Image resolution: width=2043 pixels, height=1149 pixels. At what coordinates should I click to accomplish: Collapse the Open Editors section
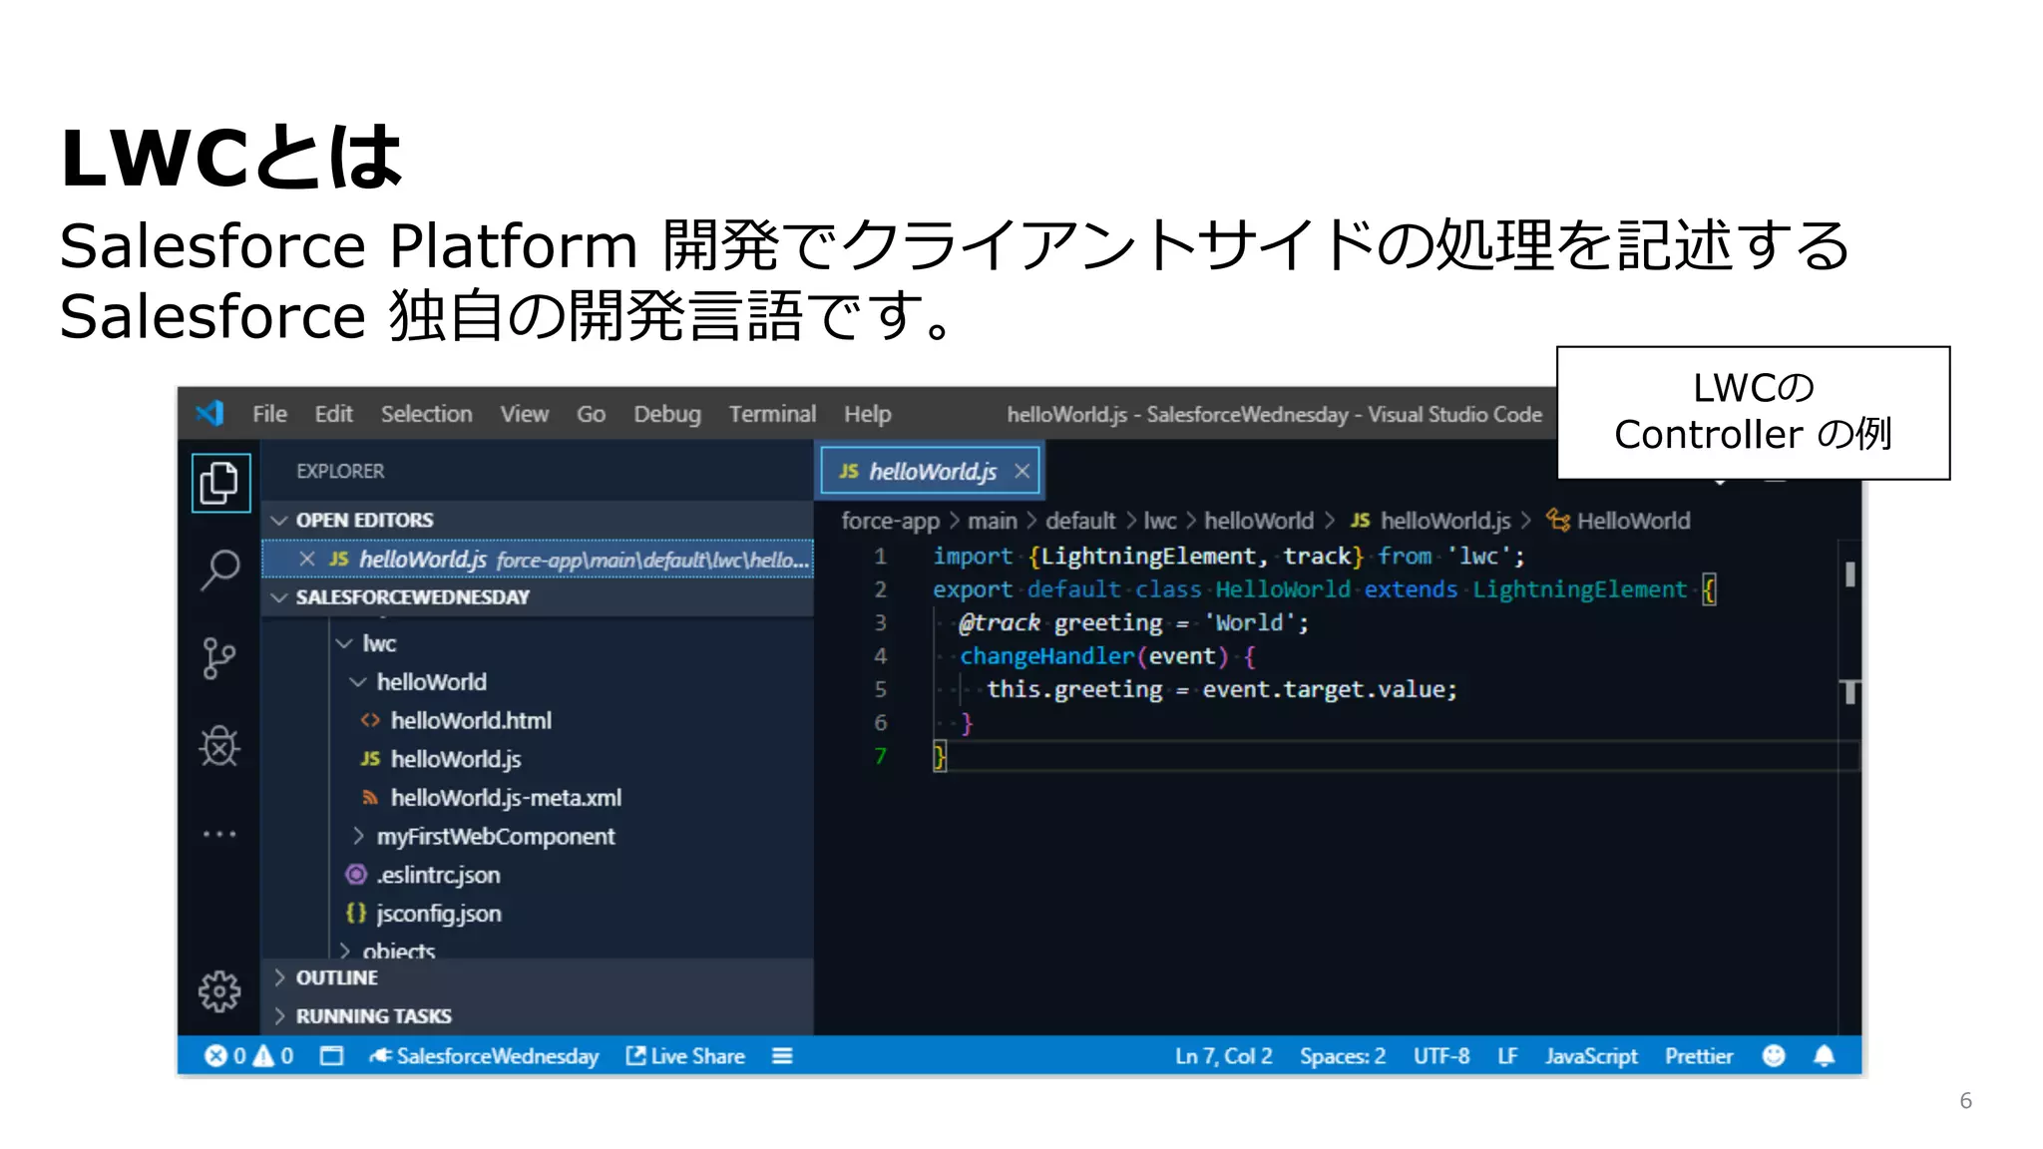[280, 520]
